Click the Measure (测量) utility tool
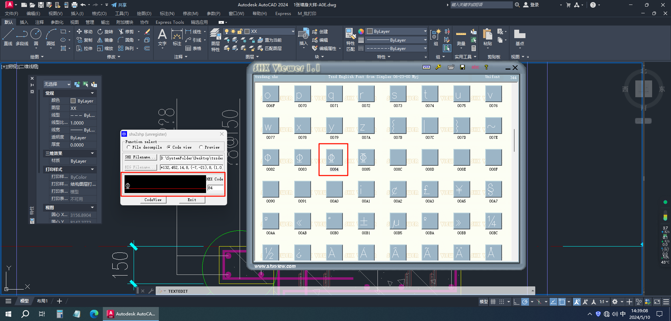 (x=461, y=38)
